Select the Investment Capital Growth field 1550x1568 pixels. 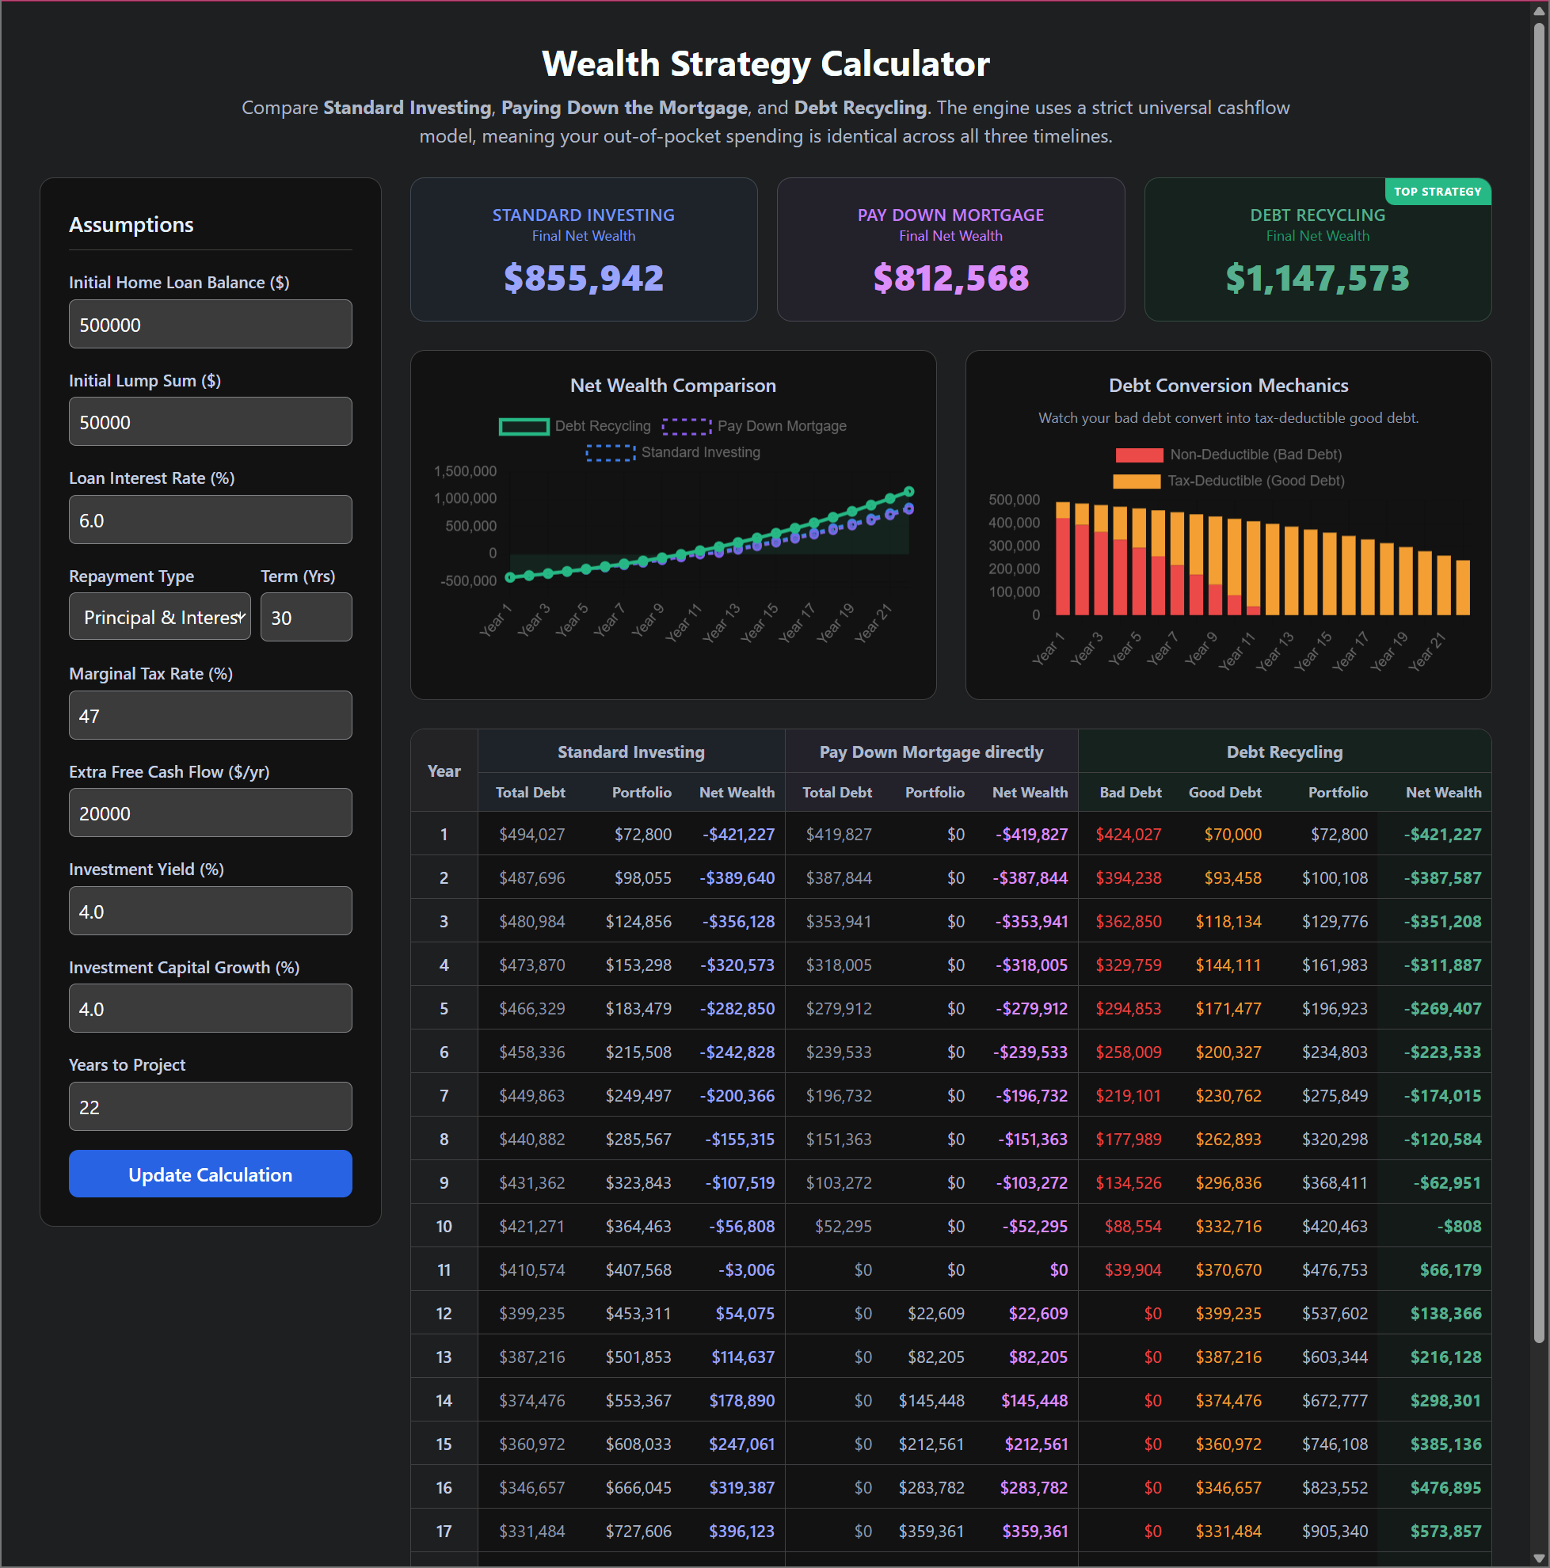coord(210,1009)
